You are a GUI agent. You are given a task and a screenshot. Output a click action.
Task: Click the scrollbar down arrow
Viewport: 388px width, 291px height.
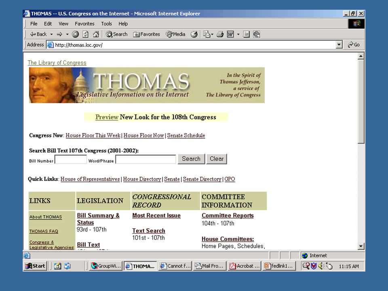[x=361, y=246]
